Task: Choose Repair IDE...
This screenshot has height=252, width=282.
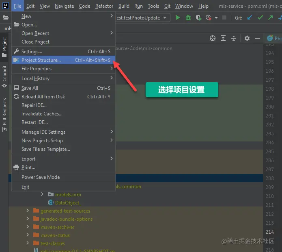Action: [63, 105]
